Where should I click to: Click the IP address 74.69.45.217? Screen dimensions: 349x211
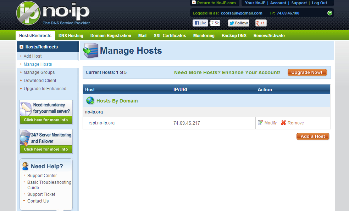tap(187, 123)
